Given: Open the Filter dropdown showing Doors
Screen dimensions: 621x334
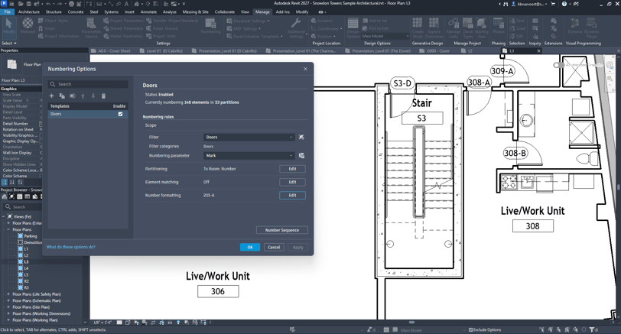Looking at the screenshot, I should coord(249,138).
